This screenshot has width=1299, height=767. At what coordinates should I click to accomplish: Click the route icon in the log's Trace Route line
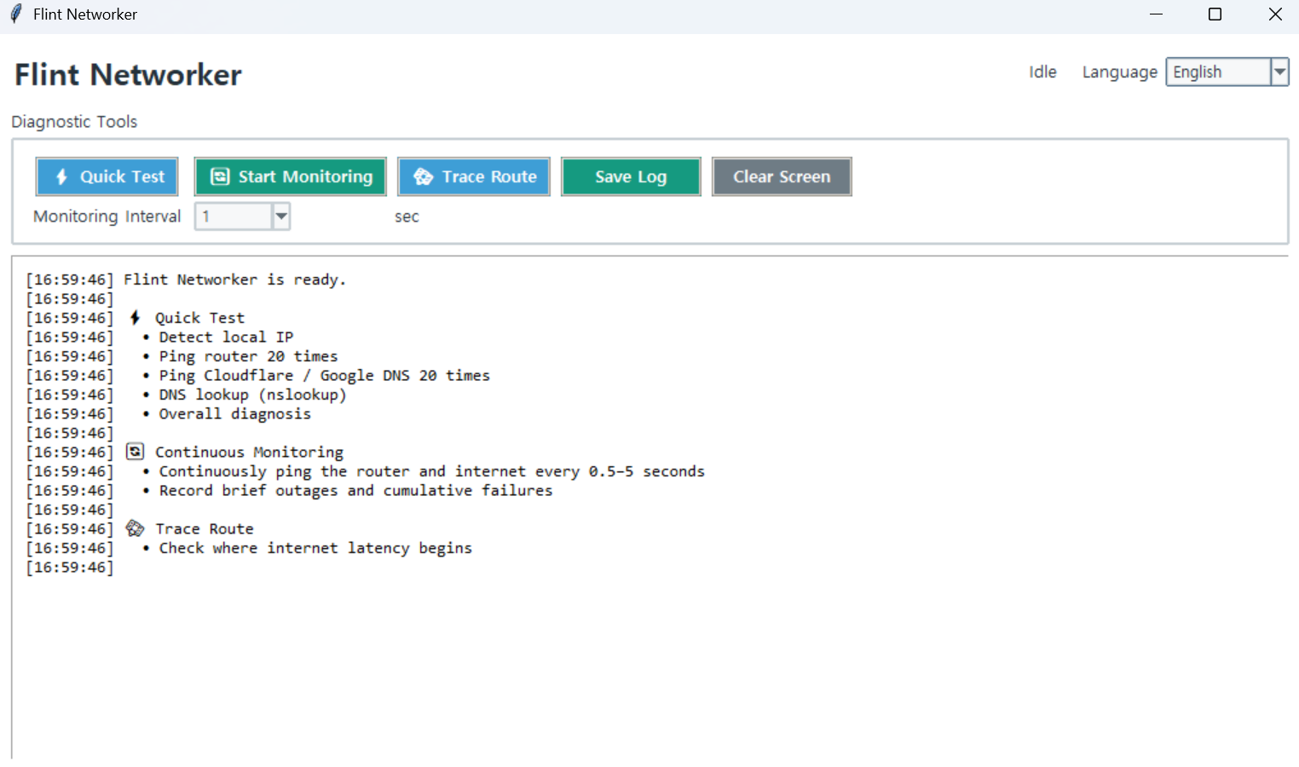click(x=135, y=528)
